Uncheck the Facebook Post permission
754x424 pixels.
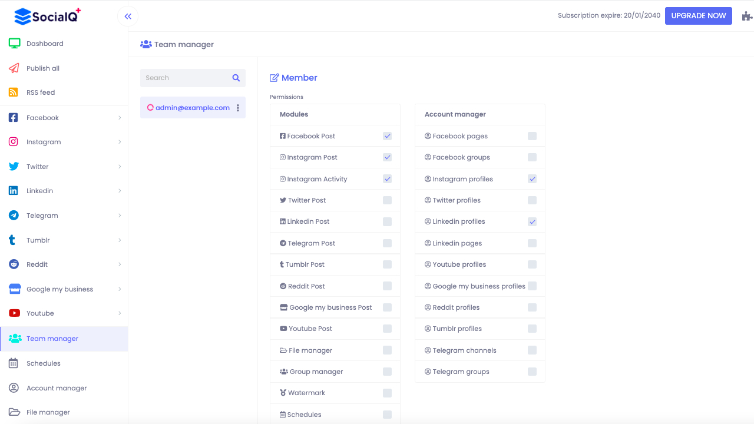tap(387, 136)
